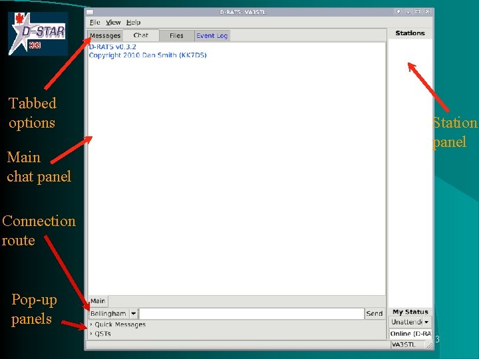Screen dimensions: 479x359
Task: Open the View menu
Action: pos(113,23)
